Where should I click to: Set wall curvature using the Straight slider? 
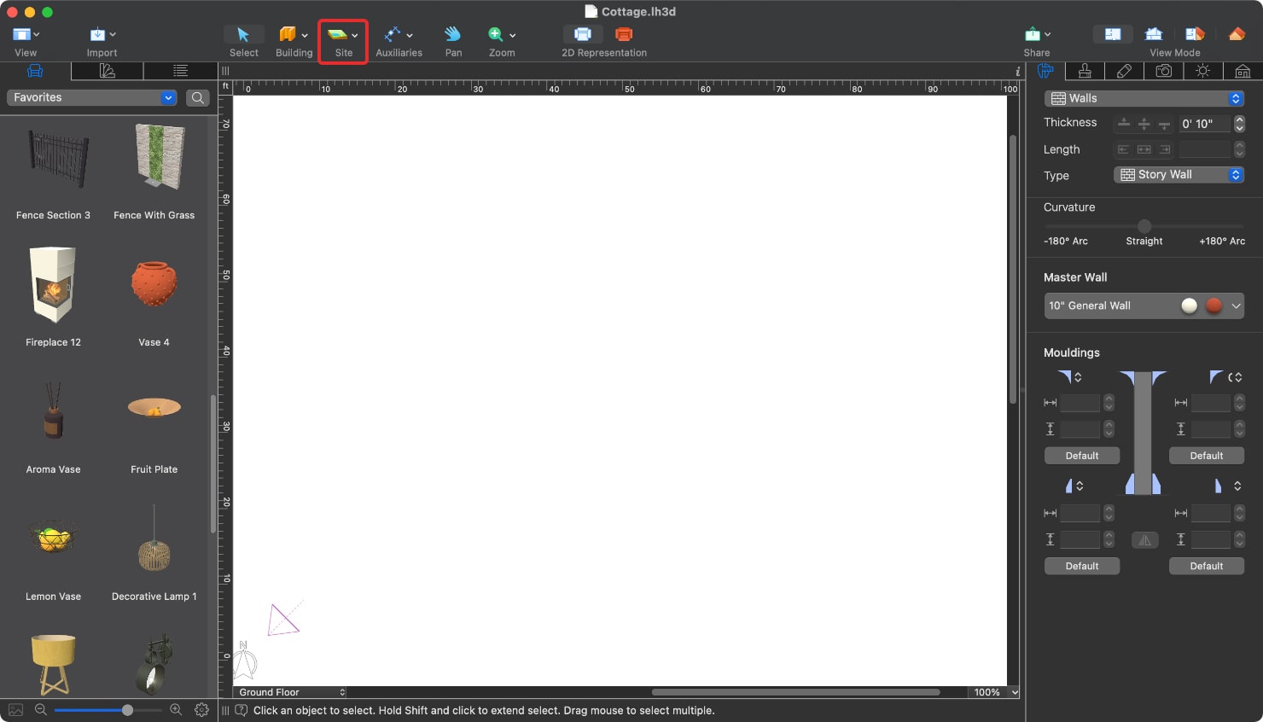(x=1144, y=227)
